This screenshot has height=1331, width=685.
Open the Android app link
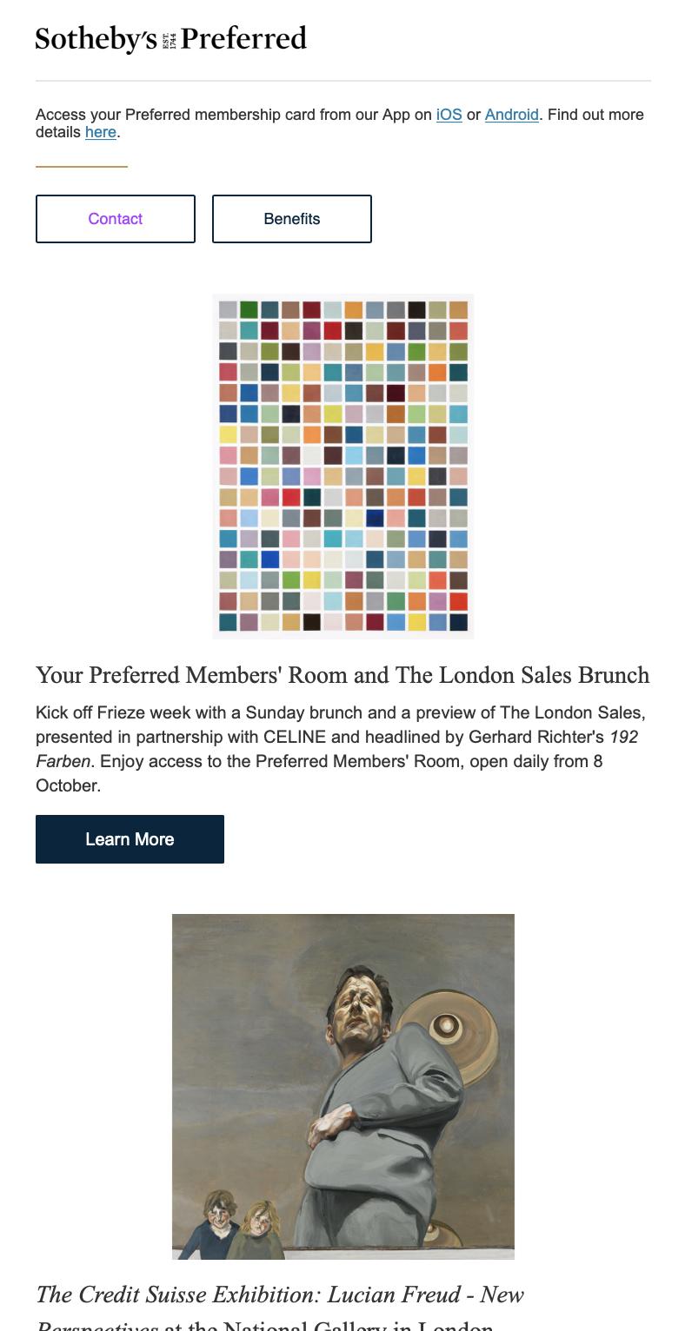pos(511,115)
